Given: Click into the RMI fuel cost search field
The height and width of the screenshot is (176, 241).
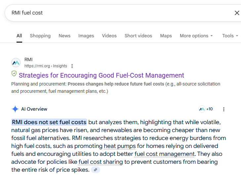Looking at the screenshot, I should click(x=116, y=13).
